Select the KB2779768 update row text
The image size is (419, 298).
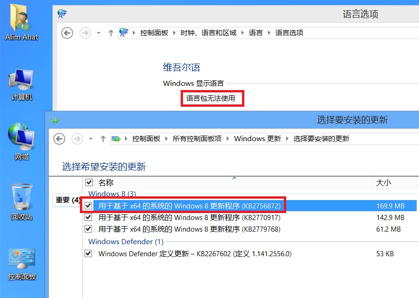(190, 229)
